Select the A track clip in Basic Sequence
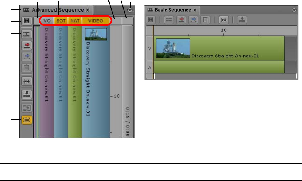This screenshot has width=302, height=181. click(x=219, y=67)
